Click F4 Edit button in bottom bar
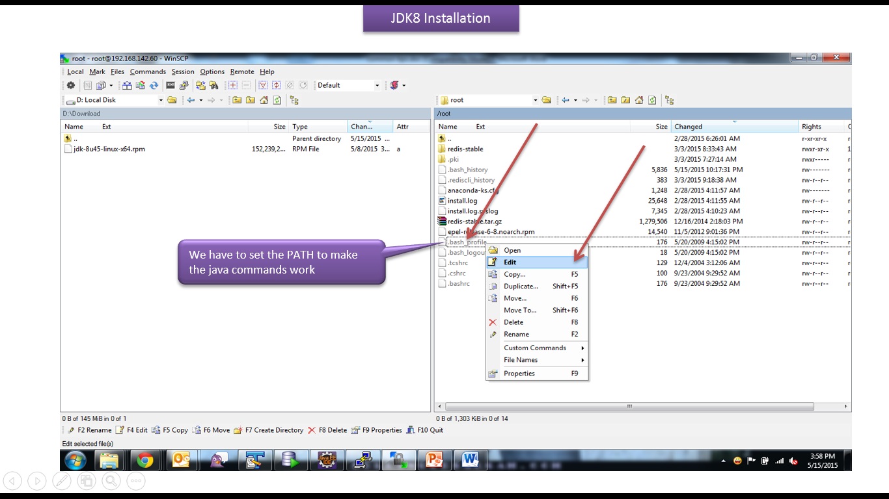The image size is (889, 499). [x=132, y=430]
